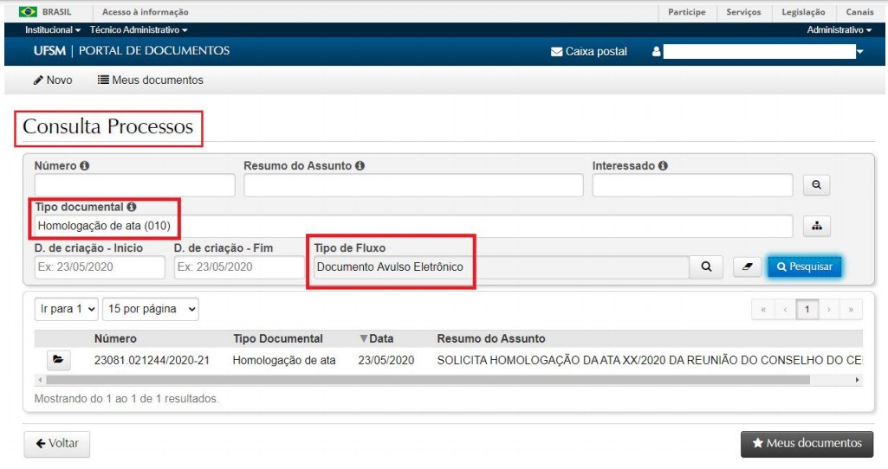Screen dimensions: 888x469
Task: Click the blue Pesquisar button
Action: point(804,267)
